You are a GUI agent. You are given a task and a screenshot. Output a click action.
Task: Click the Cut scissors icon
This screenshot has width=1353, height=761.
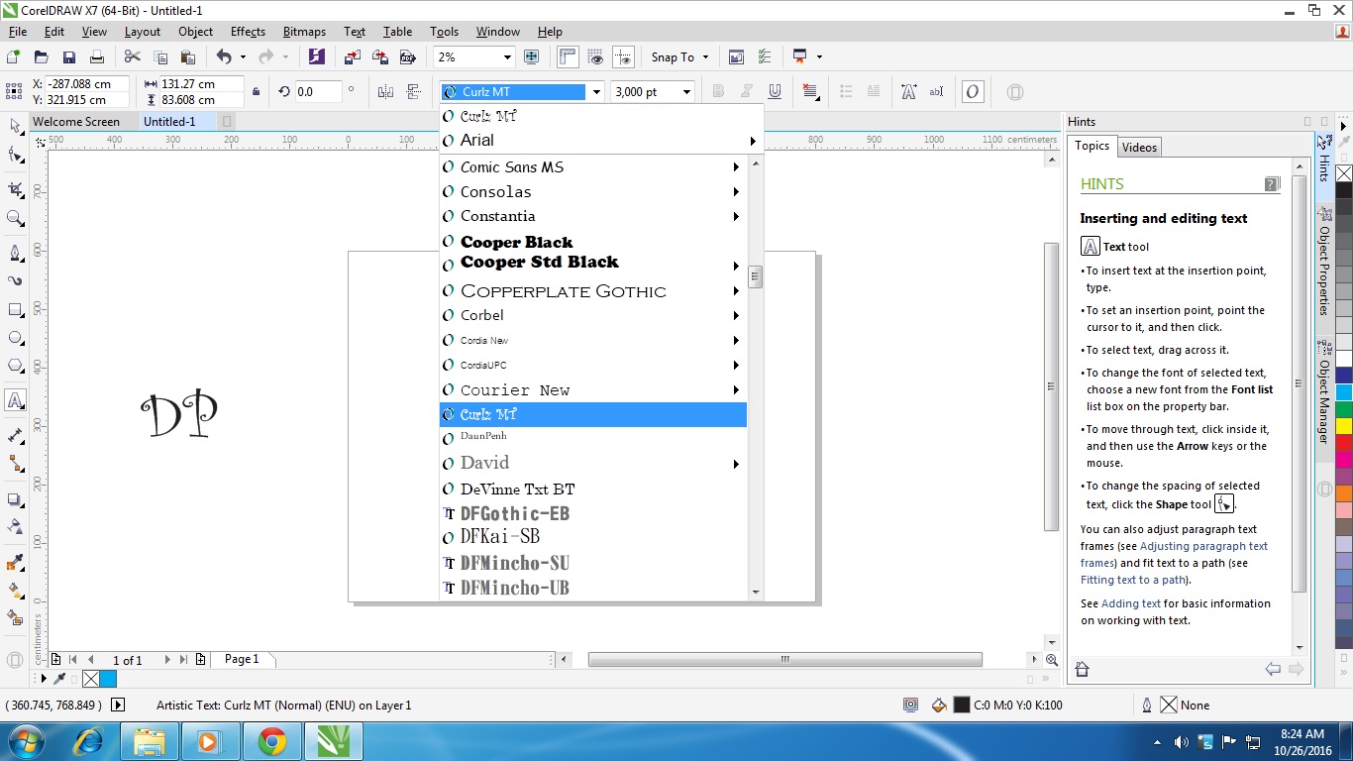133,57
